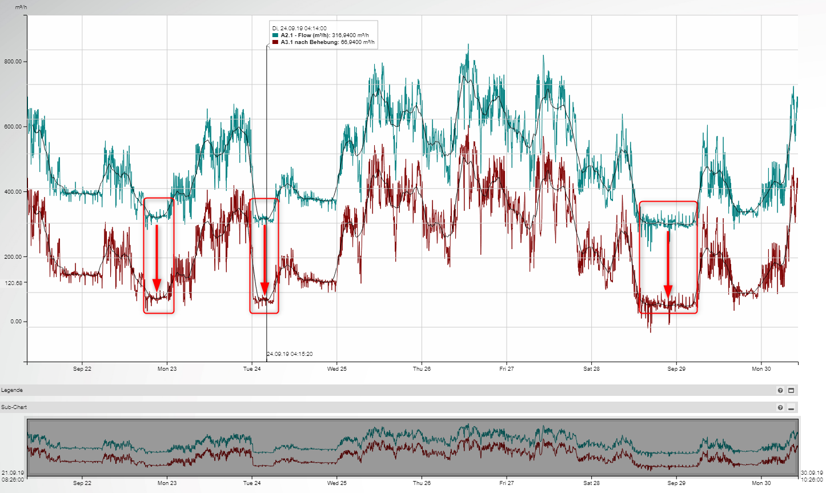
Task: Click the 24.09.19 04:15:20 cursor time label
Action: 290,354
